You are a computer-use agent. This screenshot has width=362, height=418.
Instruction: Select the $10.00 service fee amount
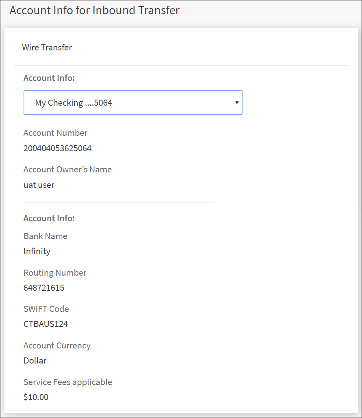pyautogui.click(x=36, y=397)
